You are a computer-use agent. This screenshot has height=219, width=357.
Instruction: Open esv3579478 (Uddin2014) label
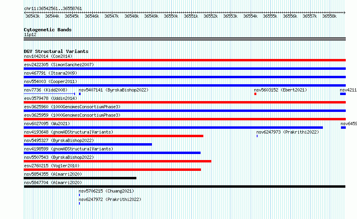(51, 98)
